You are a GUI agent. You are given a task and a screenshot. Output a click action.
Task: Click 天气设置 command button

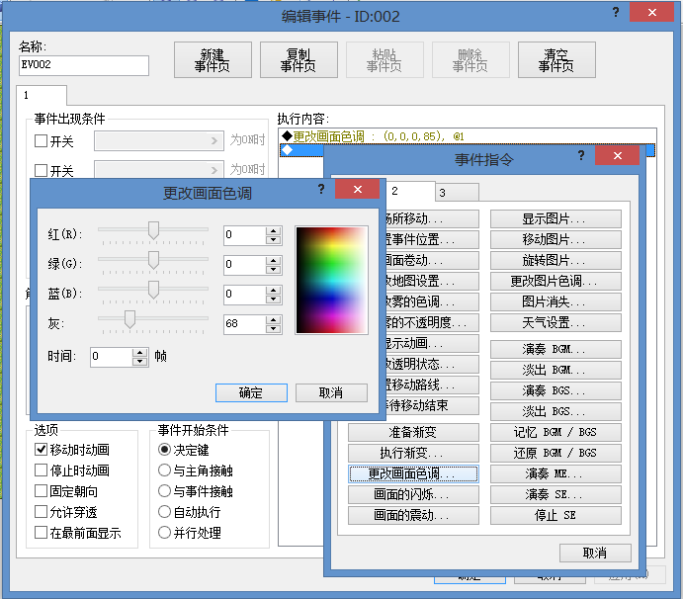coord(555,323)
